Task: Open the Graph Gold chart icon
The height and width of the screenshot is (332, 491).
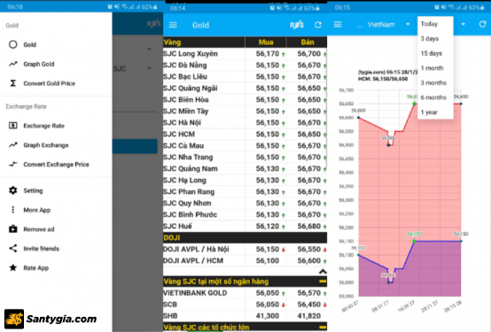Action: pos(12,64)
